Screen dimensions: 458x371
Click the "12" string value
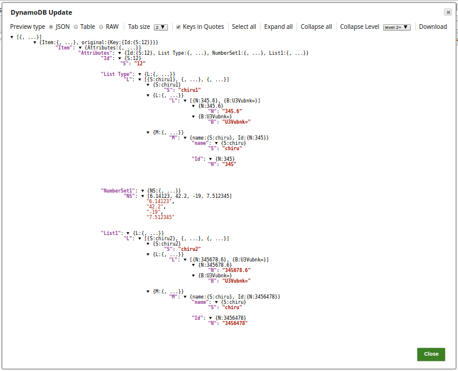point(140,64)
